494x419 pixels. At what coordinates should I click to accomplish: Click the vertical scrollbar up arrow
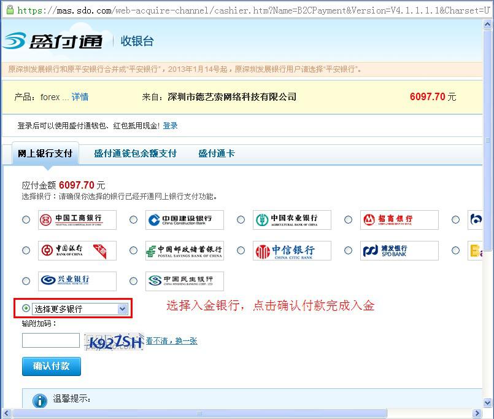[x=487, y=25]
